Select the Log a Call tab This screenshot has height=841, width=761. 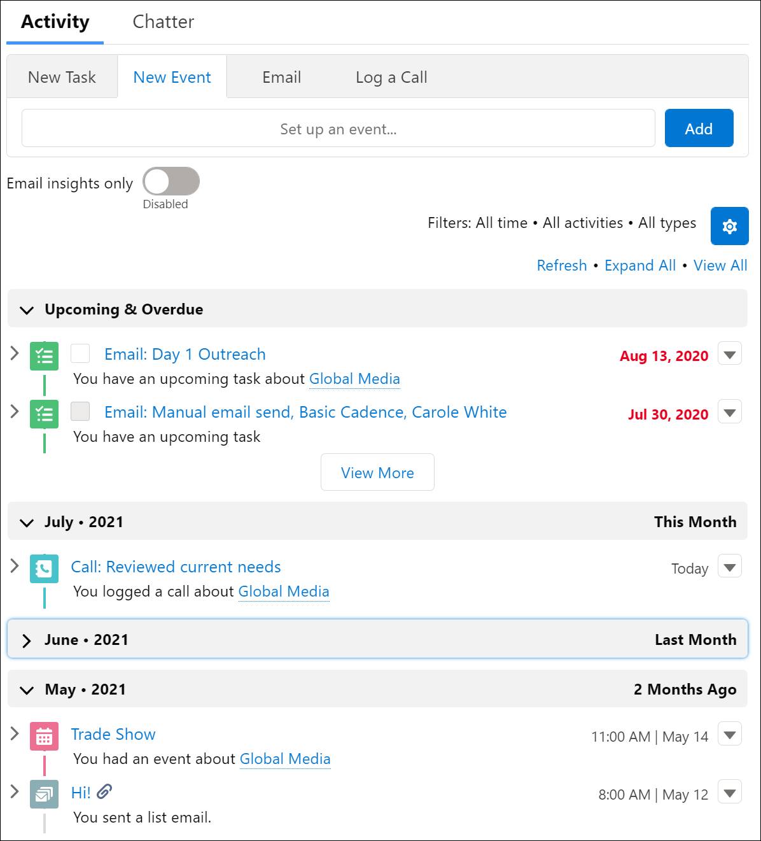pos(391,76)
